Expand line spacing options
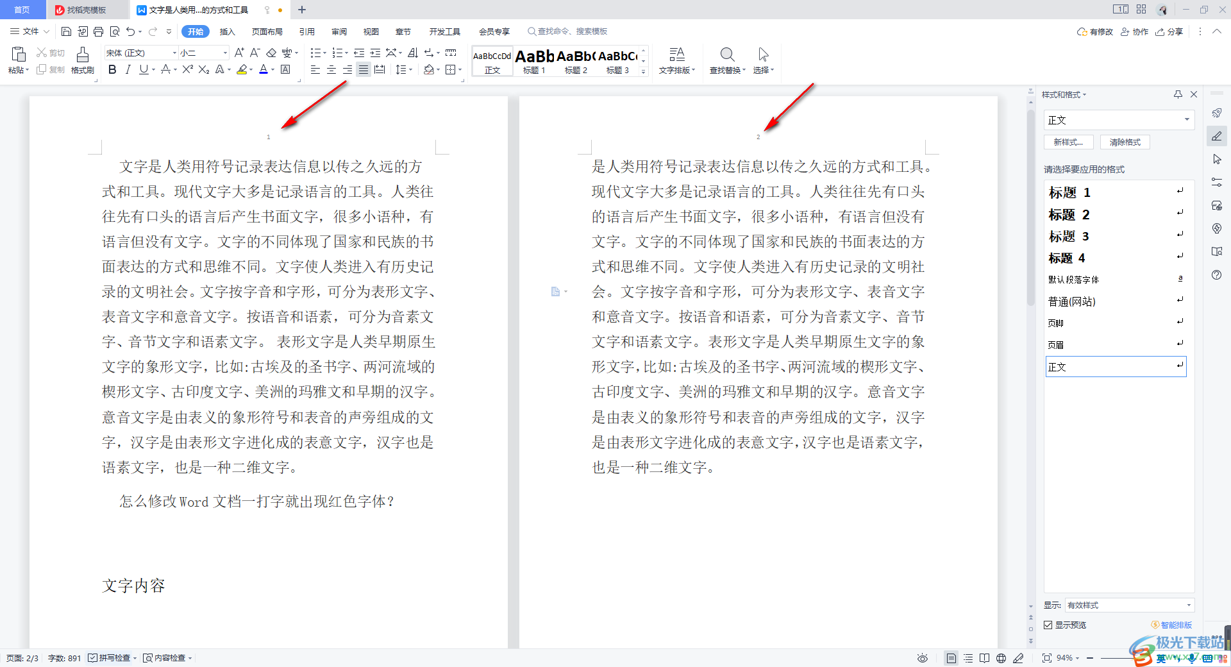 coord(410,69)
